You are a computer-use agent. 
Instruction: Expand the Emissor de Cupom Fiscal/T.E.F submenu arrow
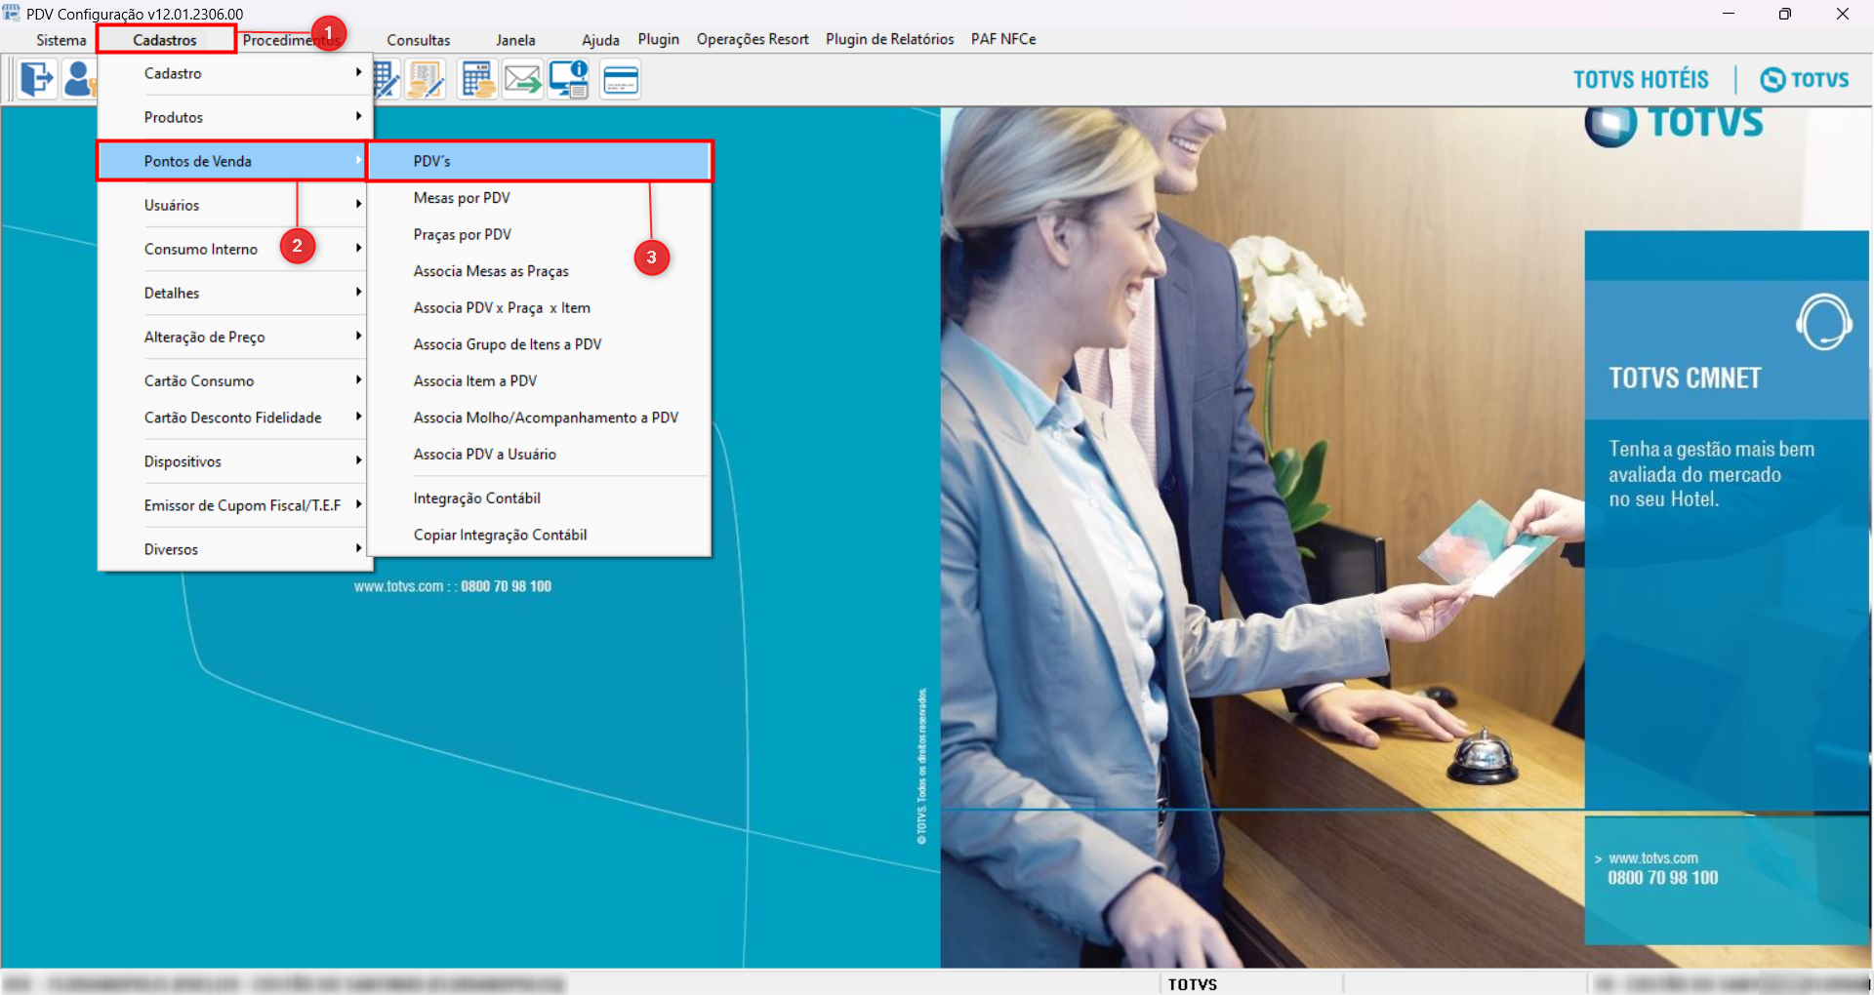358,504
